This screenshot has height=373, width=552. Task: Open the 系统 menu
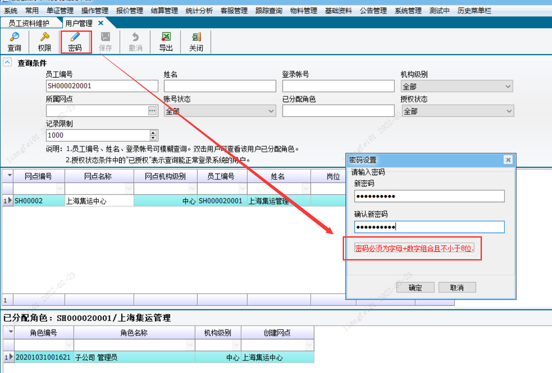[x=11, y=10]
